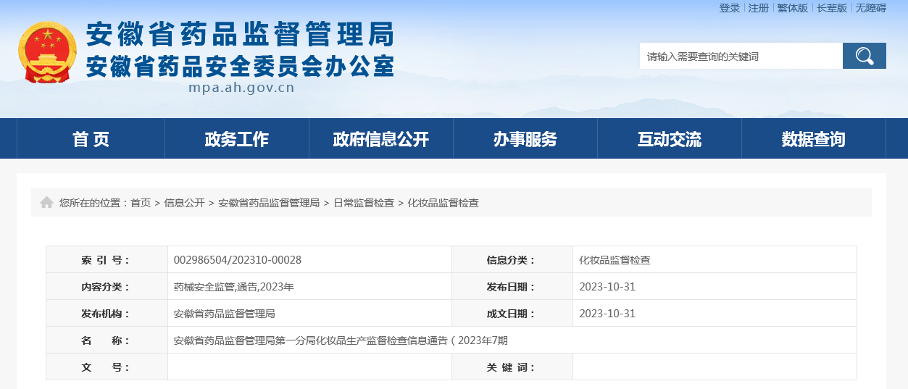The height and width of the screenshot is (389, 908).
Task: Go to 办事服务 menu item
Action: [x=525, y=139]
